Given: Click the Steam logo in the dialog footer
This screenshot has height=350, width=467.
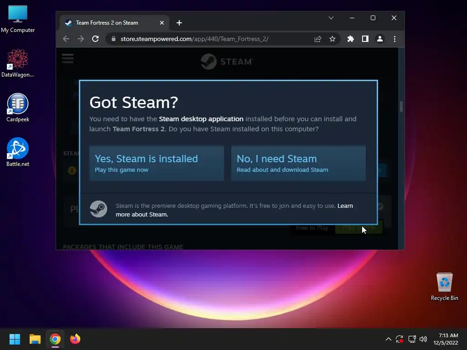Looking at the screenshot, I should coord(99,209).
